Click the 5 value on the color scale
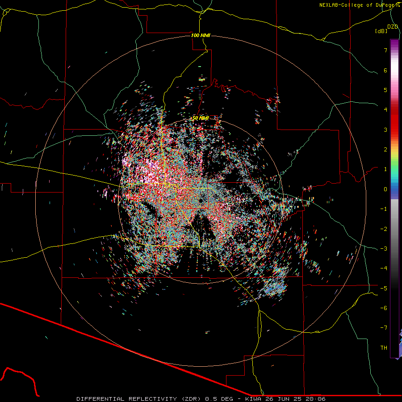 pyautogui.click(x=385, y=90)
